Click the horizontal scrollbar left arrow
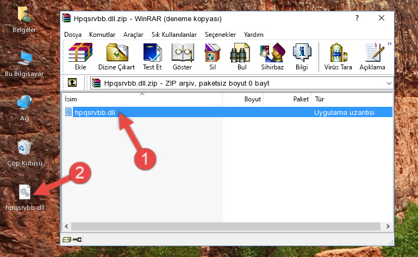The width and height of the screenshot is (418, 257). tap(67, 227)
